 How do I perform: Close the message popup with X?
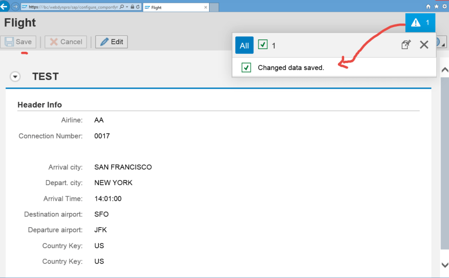tap(424, 45)
